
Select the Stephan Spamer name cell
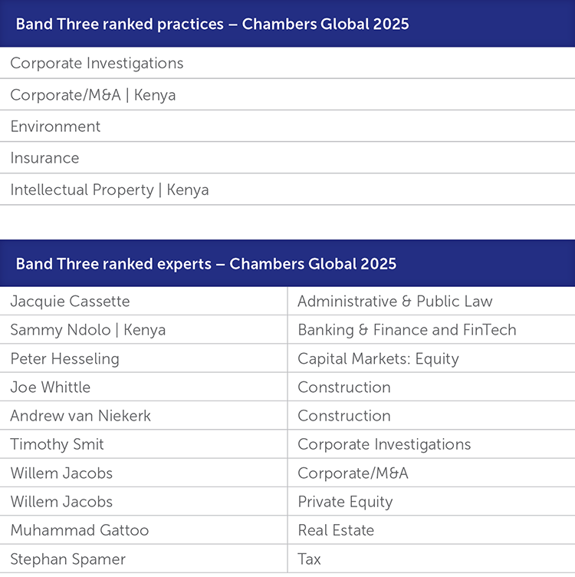[143, 559]
